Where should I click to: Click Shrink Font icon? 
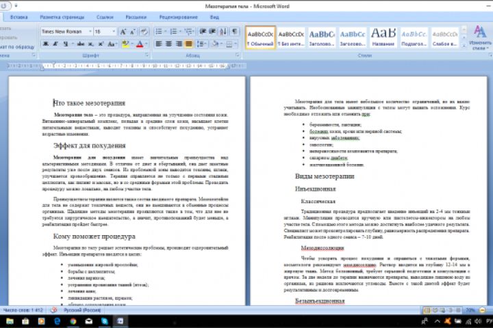133,31
